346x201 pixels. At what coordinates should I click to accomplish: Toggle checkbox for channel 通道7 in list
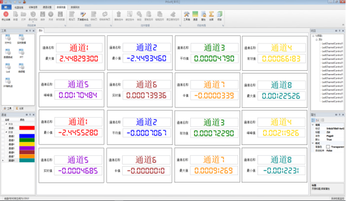3,156
